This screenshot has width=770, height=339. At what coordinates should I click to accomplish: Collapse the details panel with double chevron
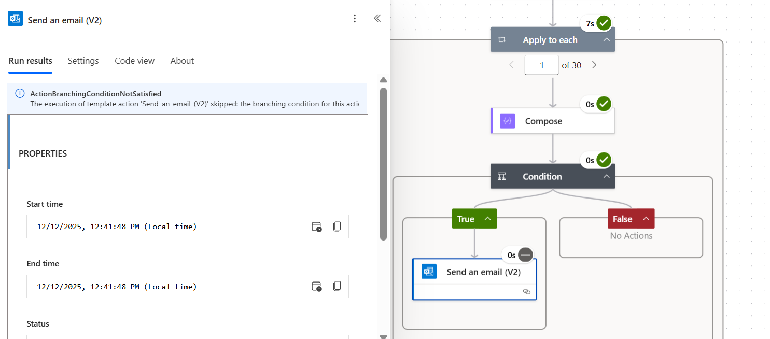377,19
